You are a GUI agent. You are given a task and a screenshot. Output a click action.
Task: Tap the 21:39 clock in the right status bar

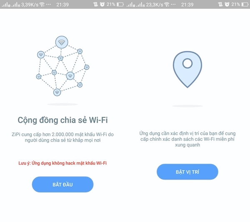tap(187, 5)
